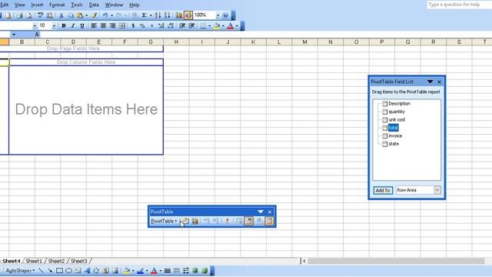The image size is (492, 277).
Task: Click Chart Wizard icon in PivotTable toolbar
Action: [194, 221]
